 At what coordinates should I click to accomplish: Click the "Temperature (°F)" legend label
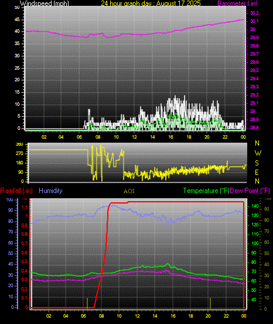click(x=206, y=191)
